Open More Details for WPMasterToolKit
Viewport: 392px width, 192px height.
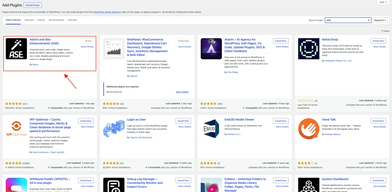tap(87, 186)
